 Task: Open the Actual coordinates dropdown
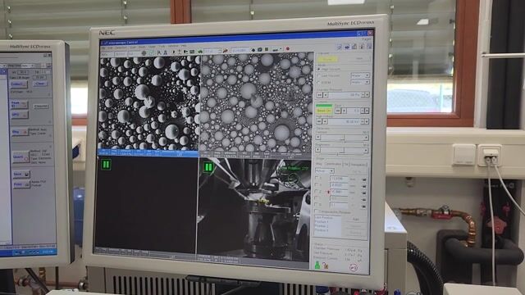pos(325,170)
